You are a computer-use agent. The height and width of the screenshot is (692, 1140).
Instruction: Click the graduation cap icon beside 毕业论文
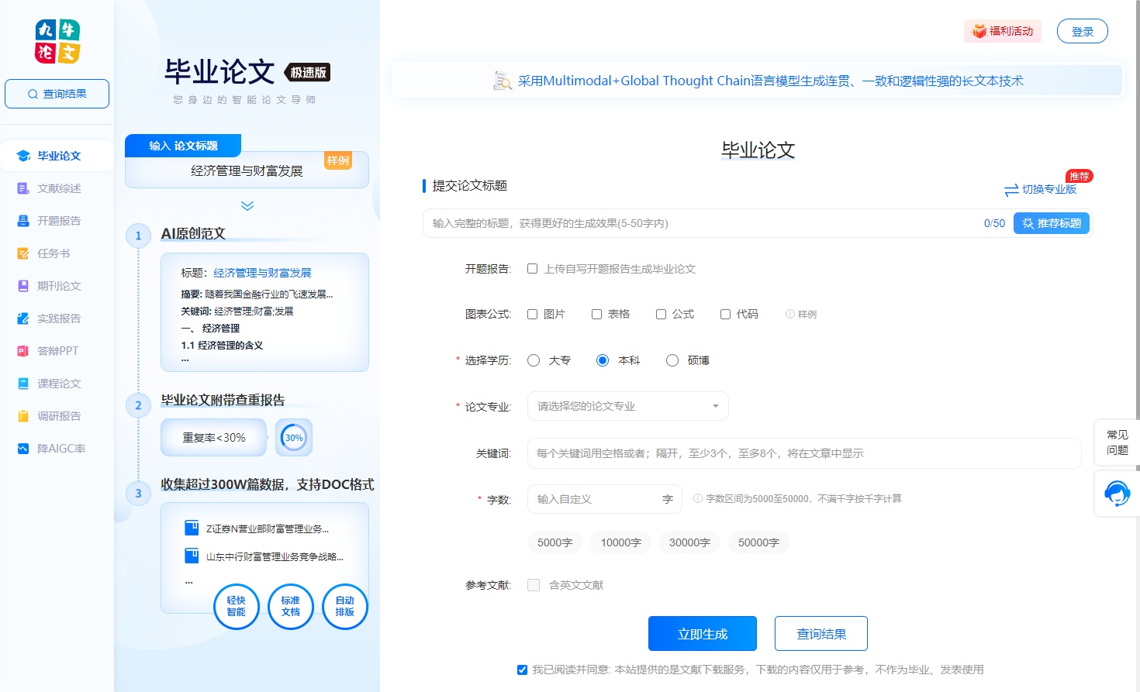click(23, 156)
